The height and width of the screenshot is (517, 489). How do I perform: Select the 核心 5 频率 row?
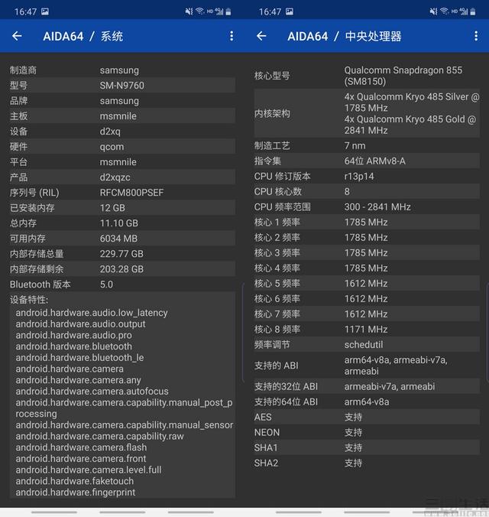tap(367, 284)
